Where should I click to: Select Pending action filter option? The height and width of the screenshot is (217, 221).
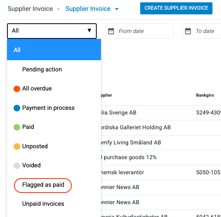pos(42,69)
